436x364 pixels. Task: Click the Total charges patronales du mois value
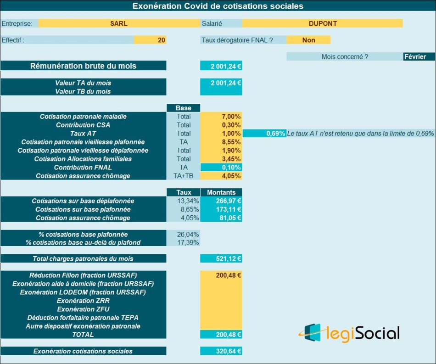pyautogui.click(x=221, y=259)
